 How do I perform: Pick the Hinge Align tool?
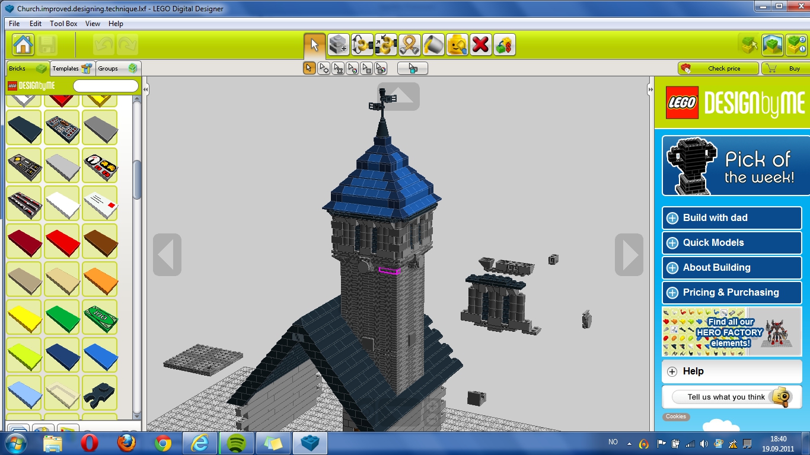pyautogui.click(x=386, y=45)
